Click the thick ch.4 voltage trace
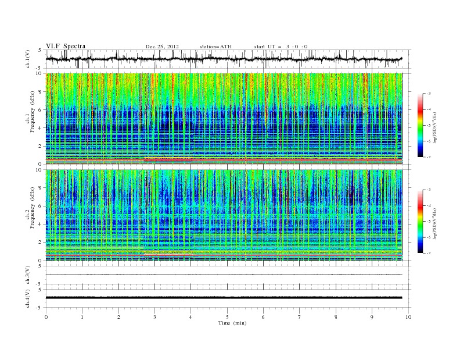Image resolution: width=460 pixels, height=356 pixels. click(x=224, y=298)
